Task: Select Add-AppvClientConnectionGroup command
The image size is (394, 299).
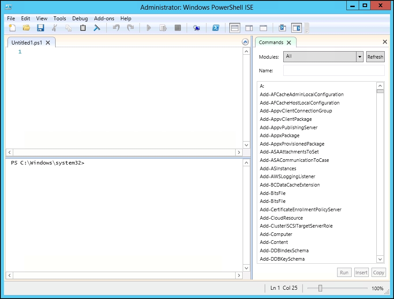Action: [296, 111]
